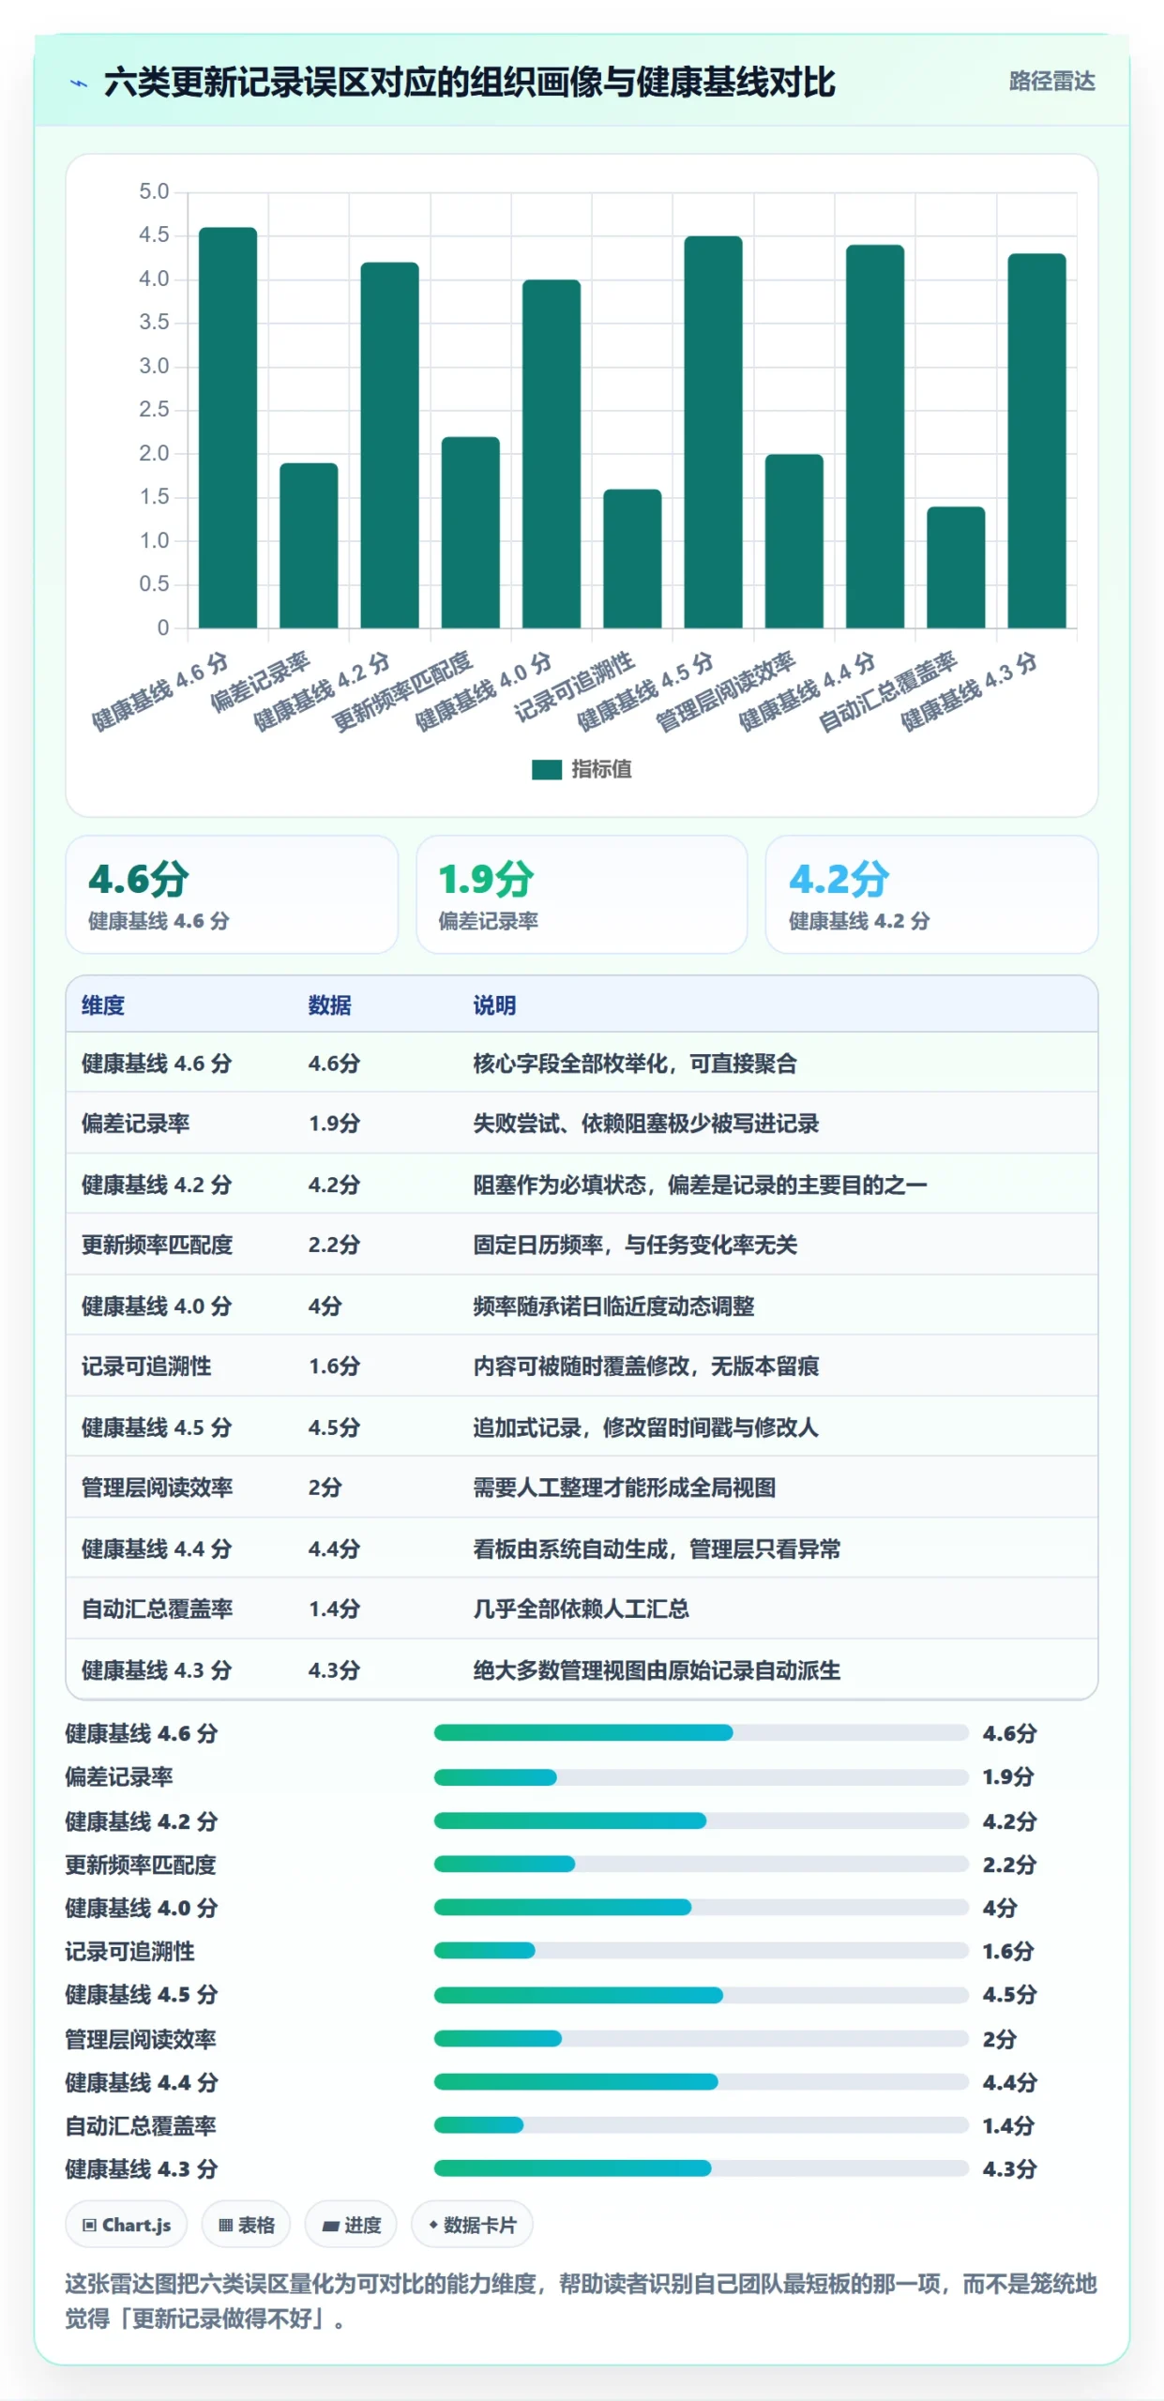The image size is (1164, 2401).
Task: Click the 2.2分 value in the table
Action: point(334,1245)
